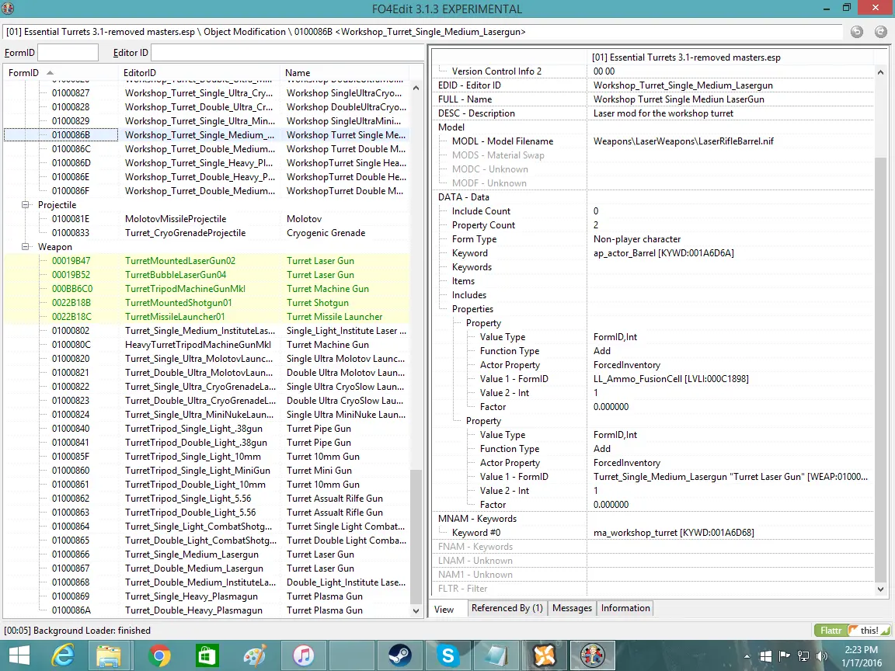Sort records by EditorID column header

[200, 72]
